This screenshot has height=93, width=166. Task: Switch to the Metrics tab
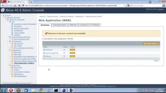pos(73,25)
